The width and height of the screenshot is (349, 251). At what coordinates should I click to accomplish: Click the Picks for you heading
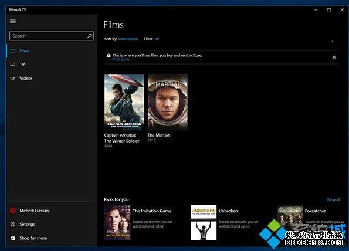coord(116,199)
